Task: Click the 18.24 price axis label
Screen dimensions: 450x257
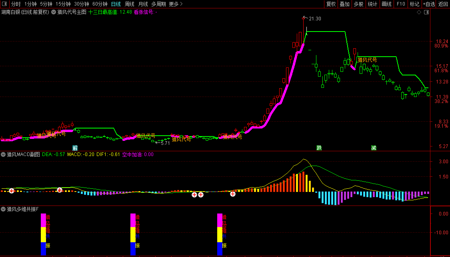Action: pyautogui.click(x=442, y=42)
